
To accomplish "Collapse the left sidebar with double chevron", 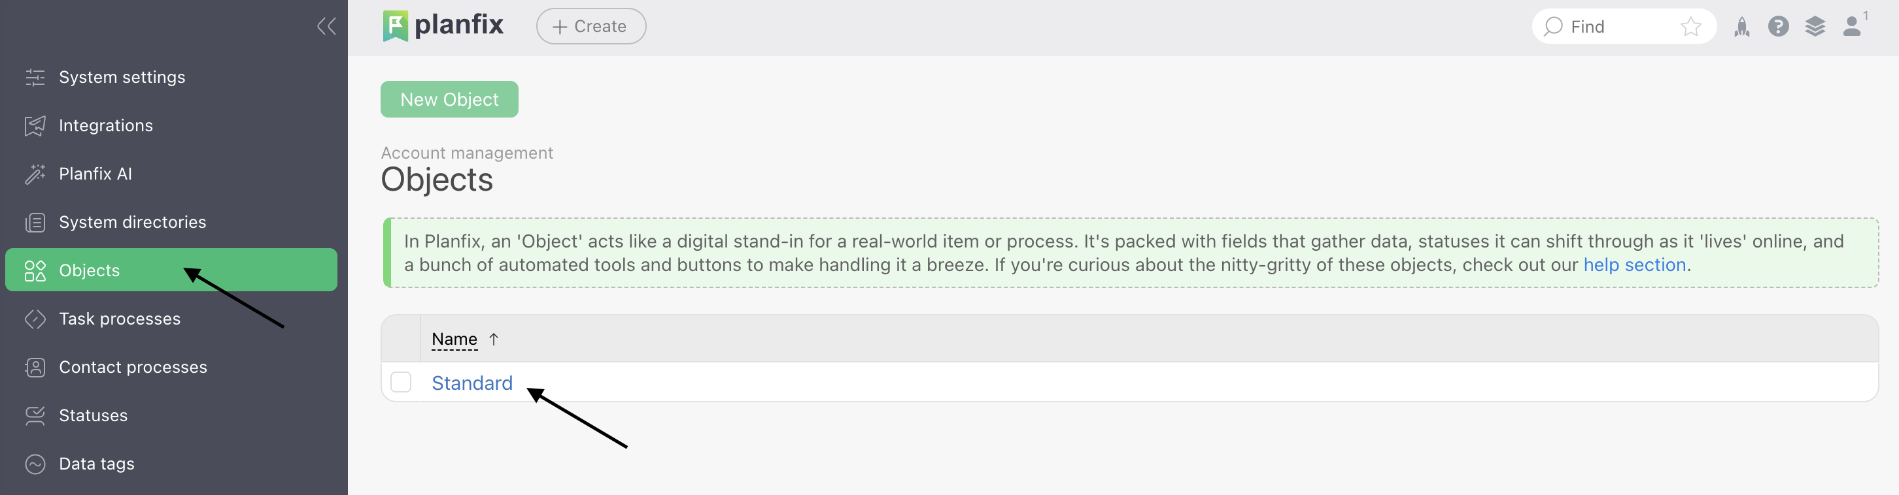I will 326,27.
